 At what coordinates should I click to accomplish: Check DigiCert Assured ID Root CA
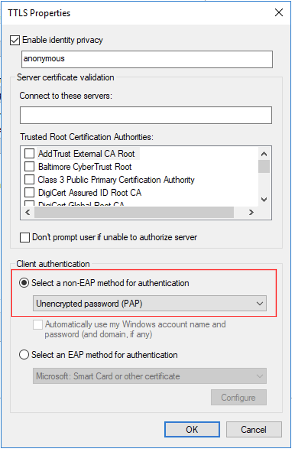[29, 193]
